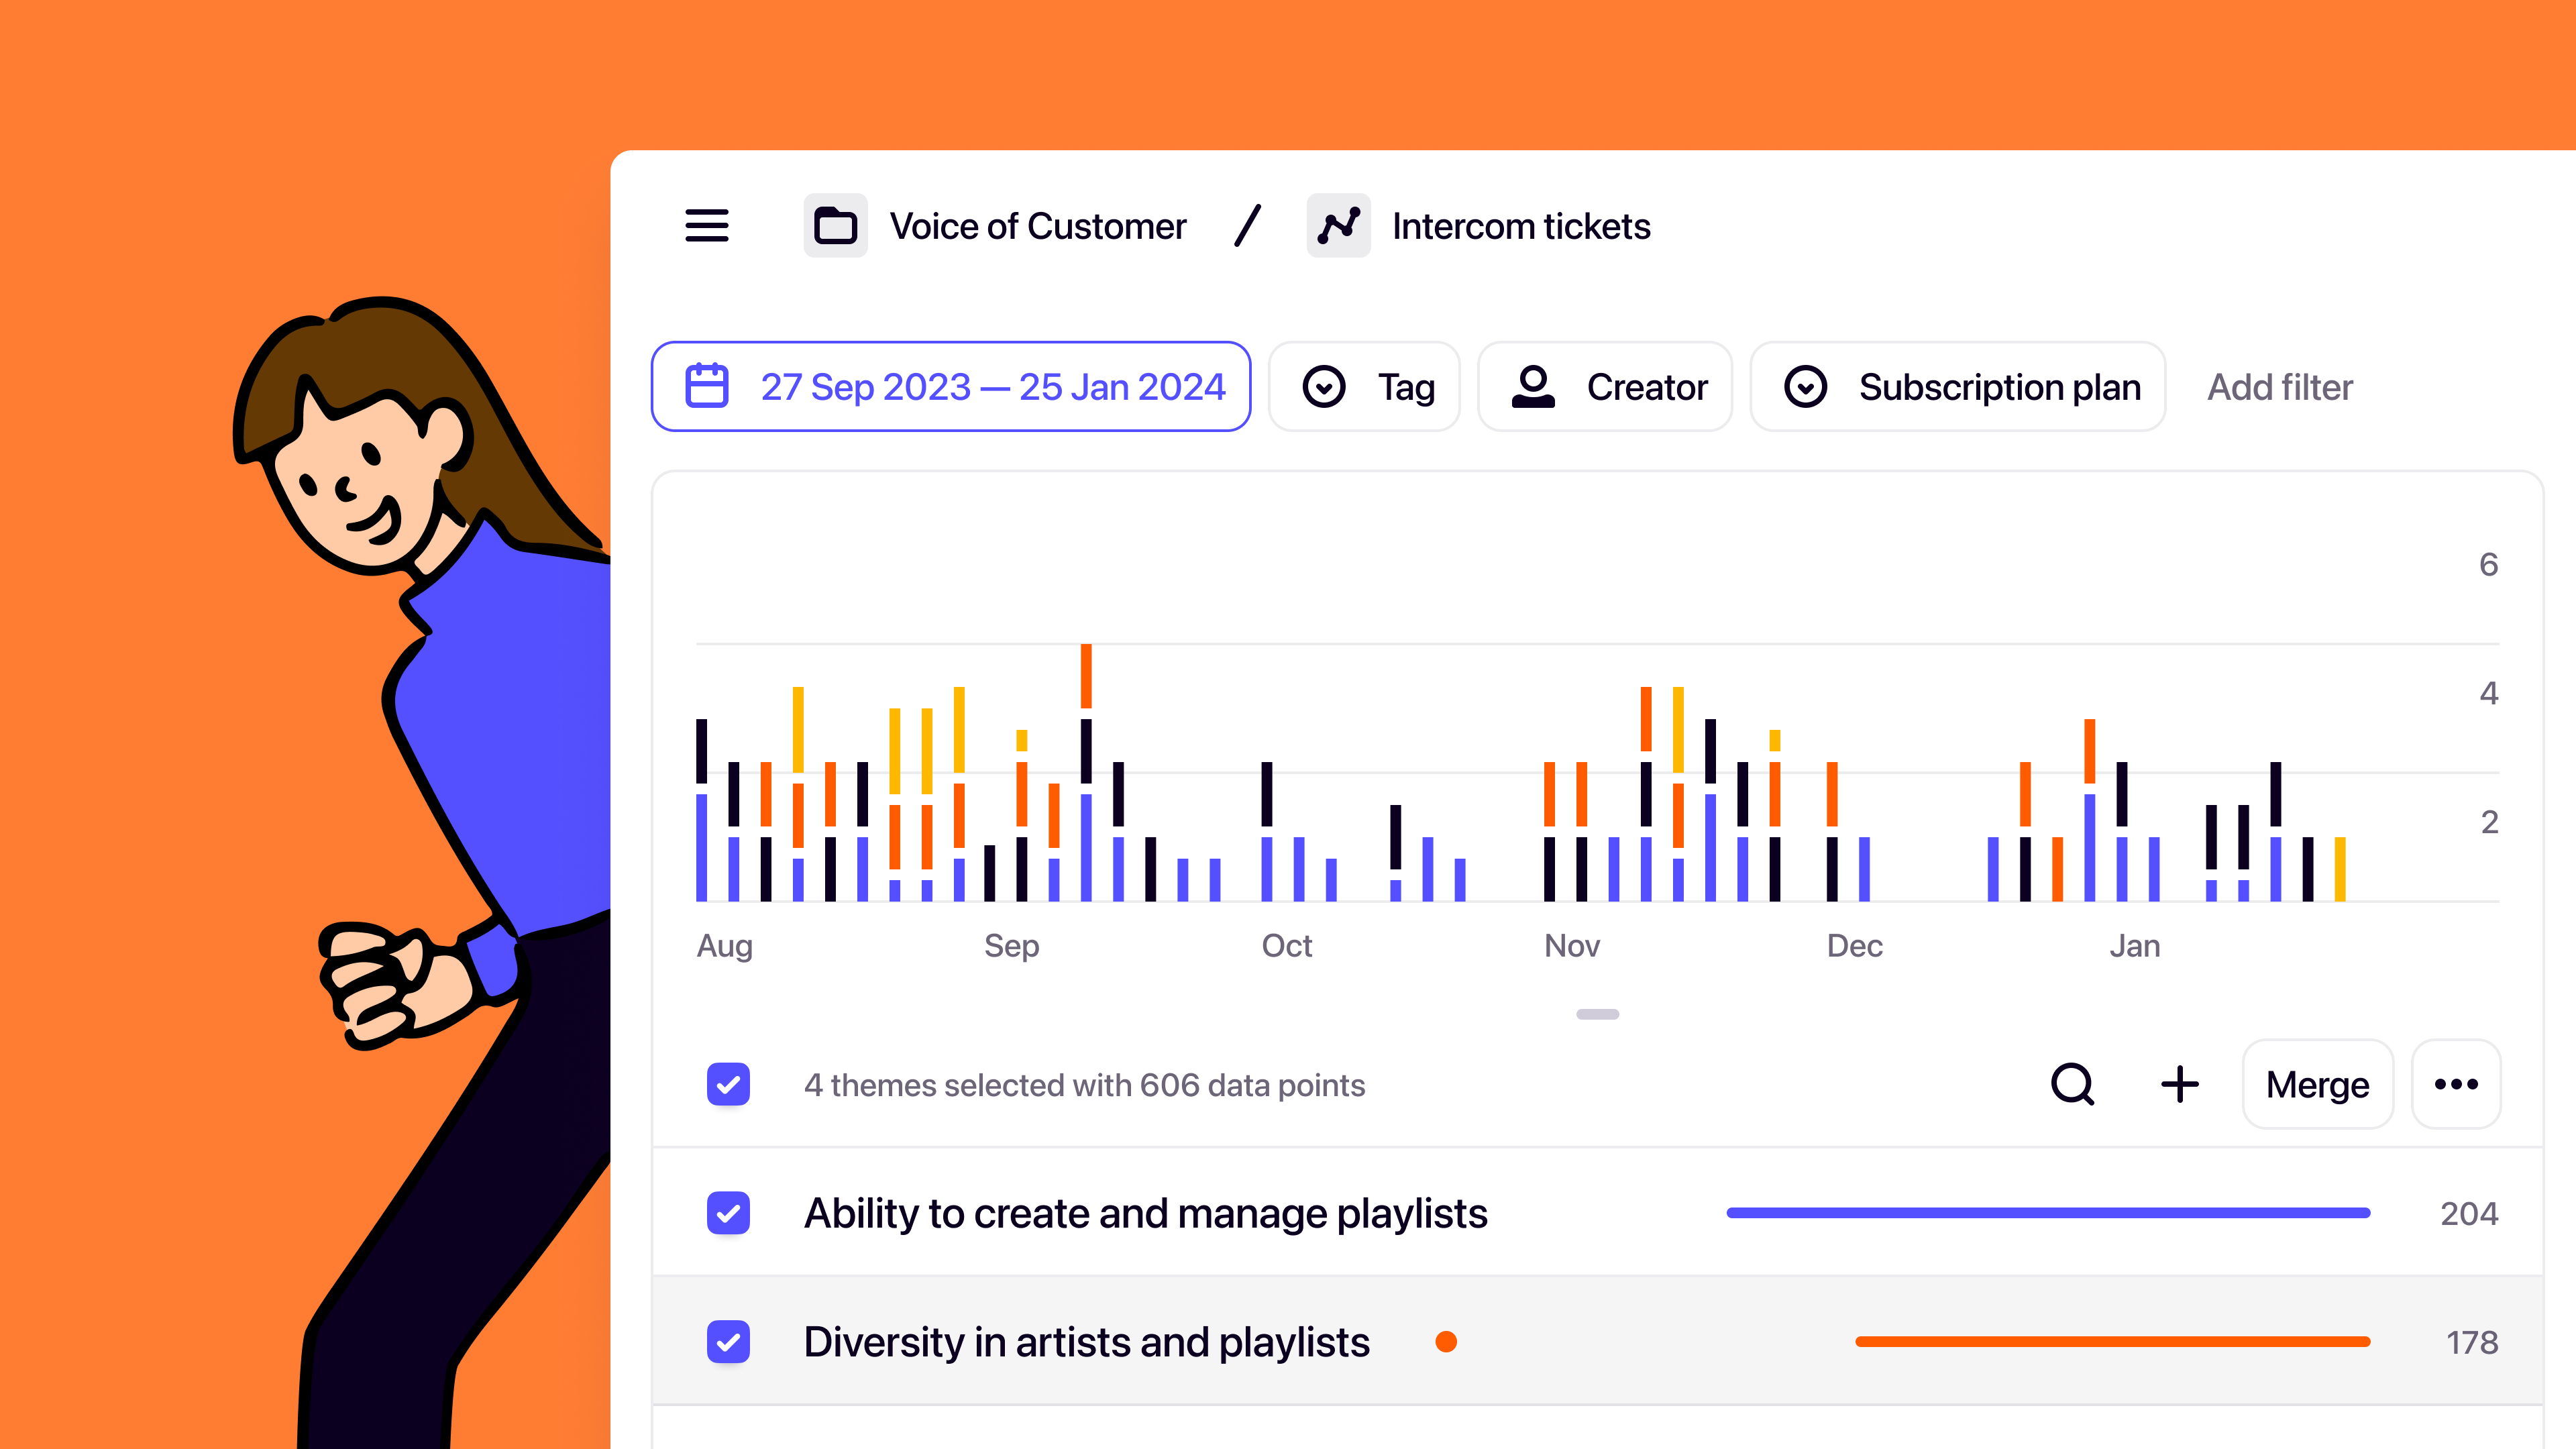This screenshot has height=1449, width=2576.
Task: Uncheck Diversity in artists and playlists
Action: 728,1342
